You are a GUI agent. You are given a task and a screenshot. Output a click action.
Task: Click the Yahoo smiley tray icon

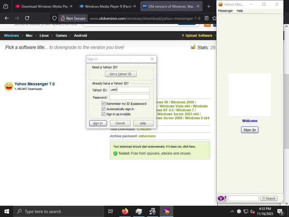[239, 211]
